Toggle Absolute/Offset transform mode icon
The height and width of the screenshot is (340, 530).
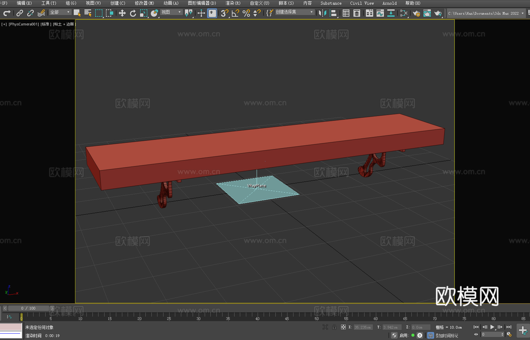pos(343,327)
